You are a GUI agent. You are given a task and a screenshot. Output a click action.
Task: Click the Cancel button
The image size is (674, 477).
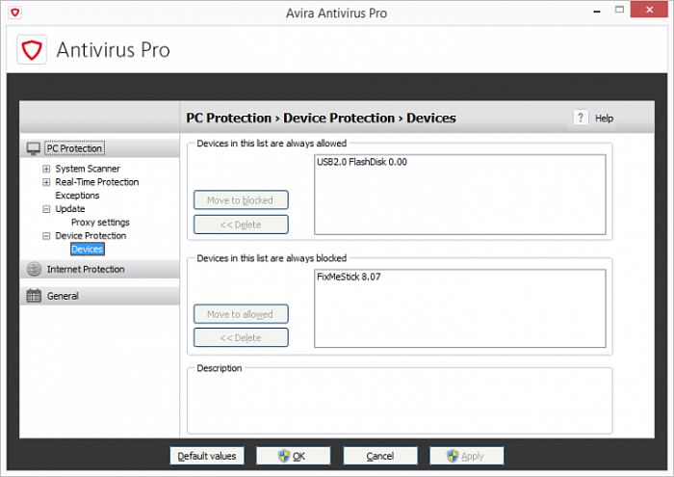click(x=379, y=456)
